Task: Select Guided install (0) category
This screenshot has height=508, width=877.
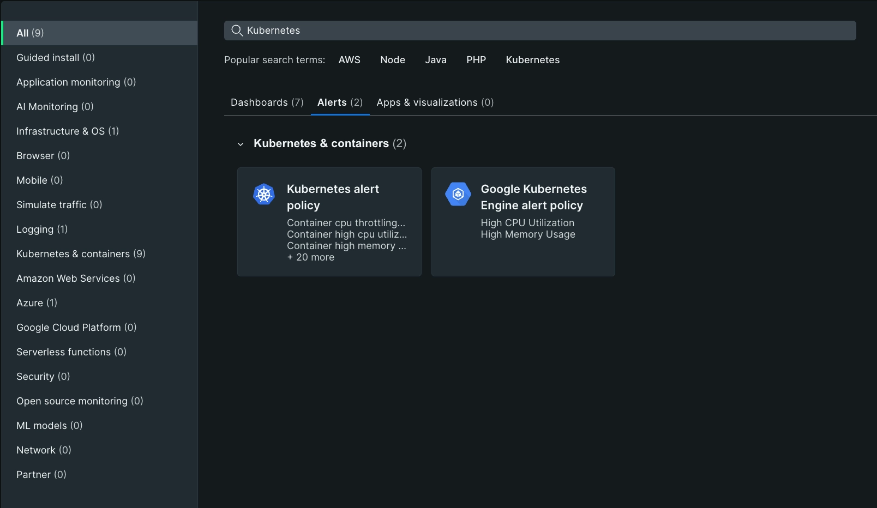Action: click(x=99, y=57)
